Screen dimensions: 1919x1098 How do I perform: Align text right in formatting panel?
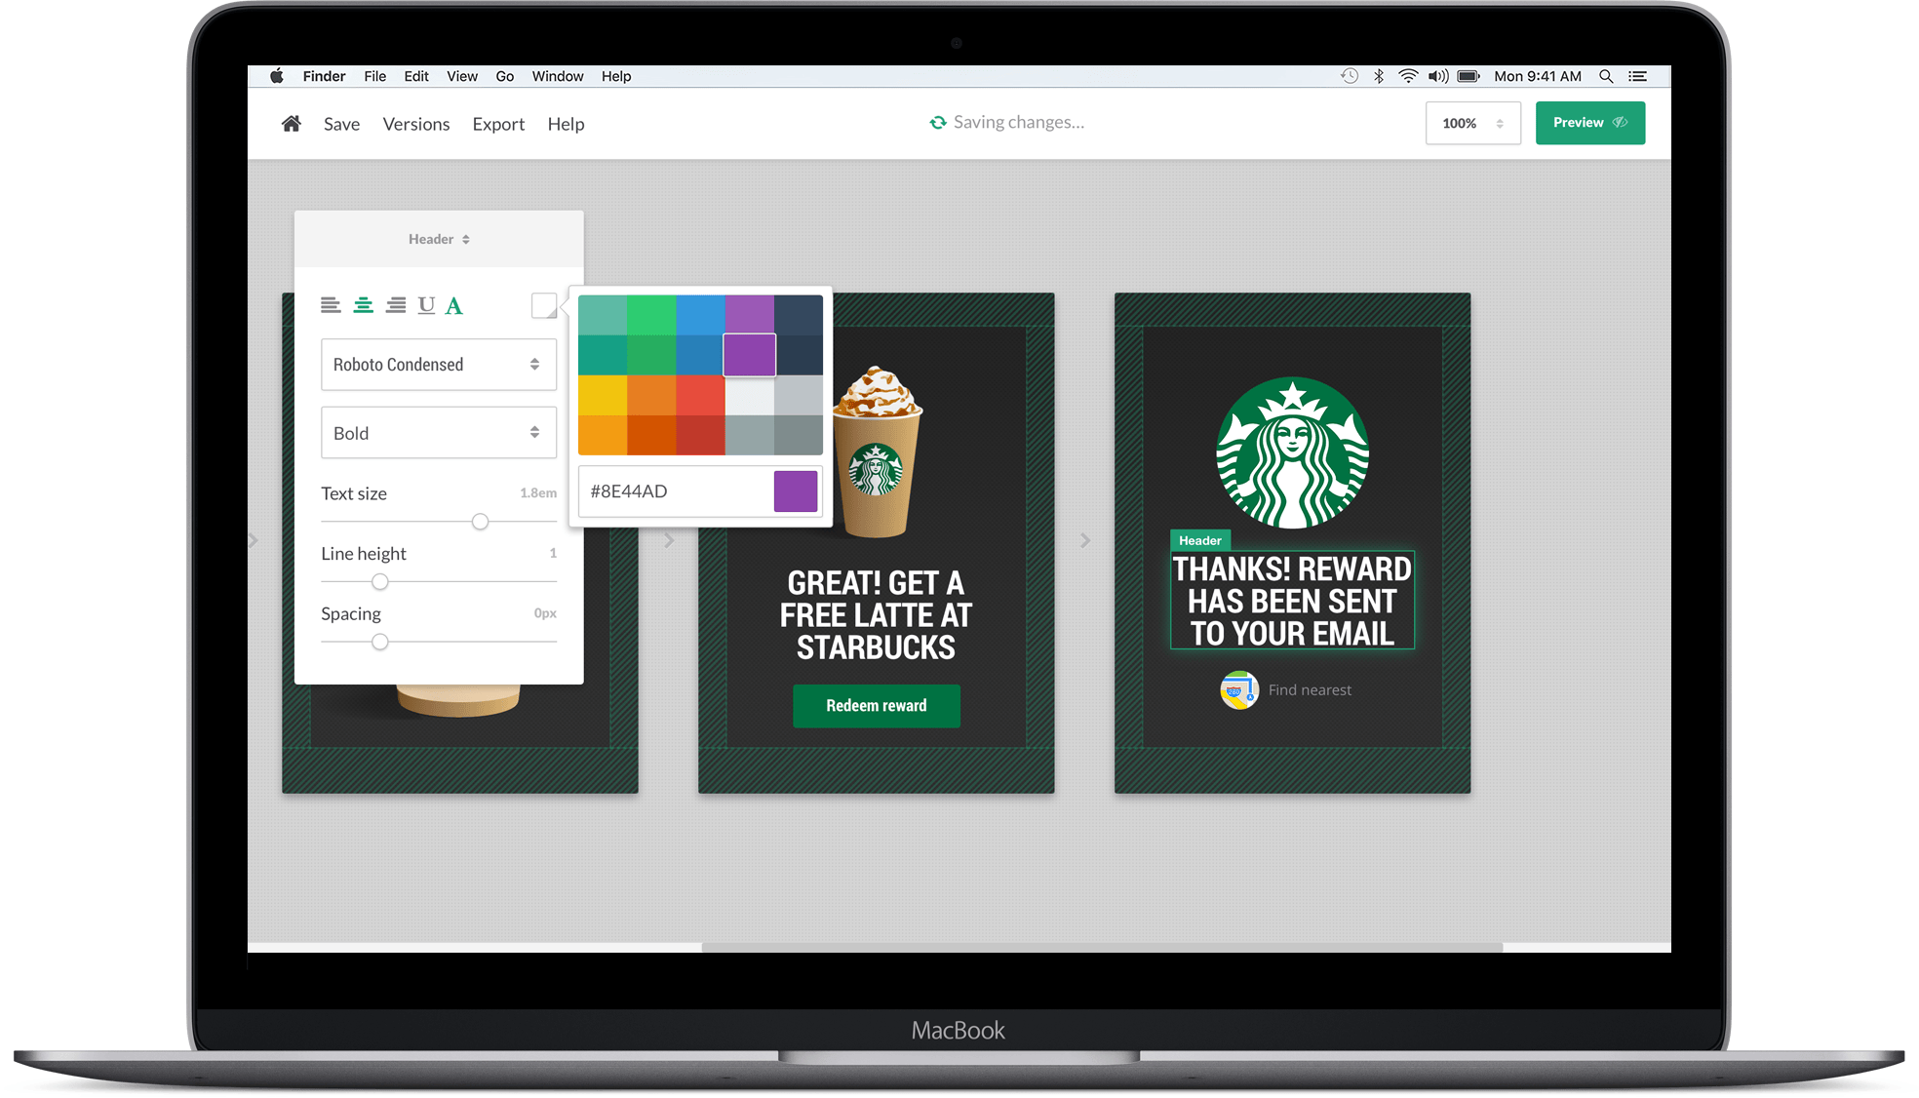point(395,305)
